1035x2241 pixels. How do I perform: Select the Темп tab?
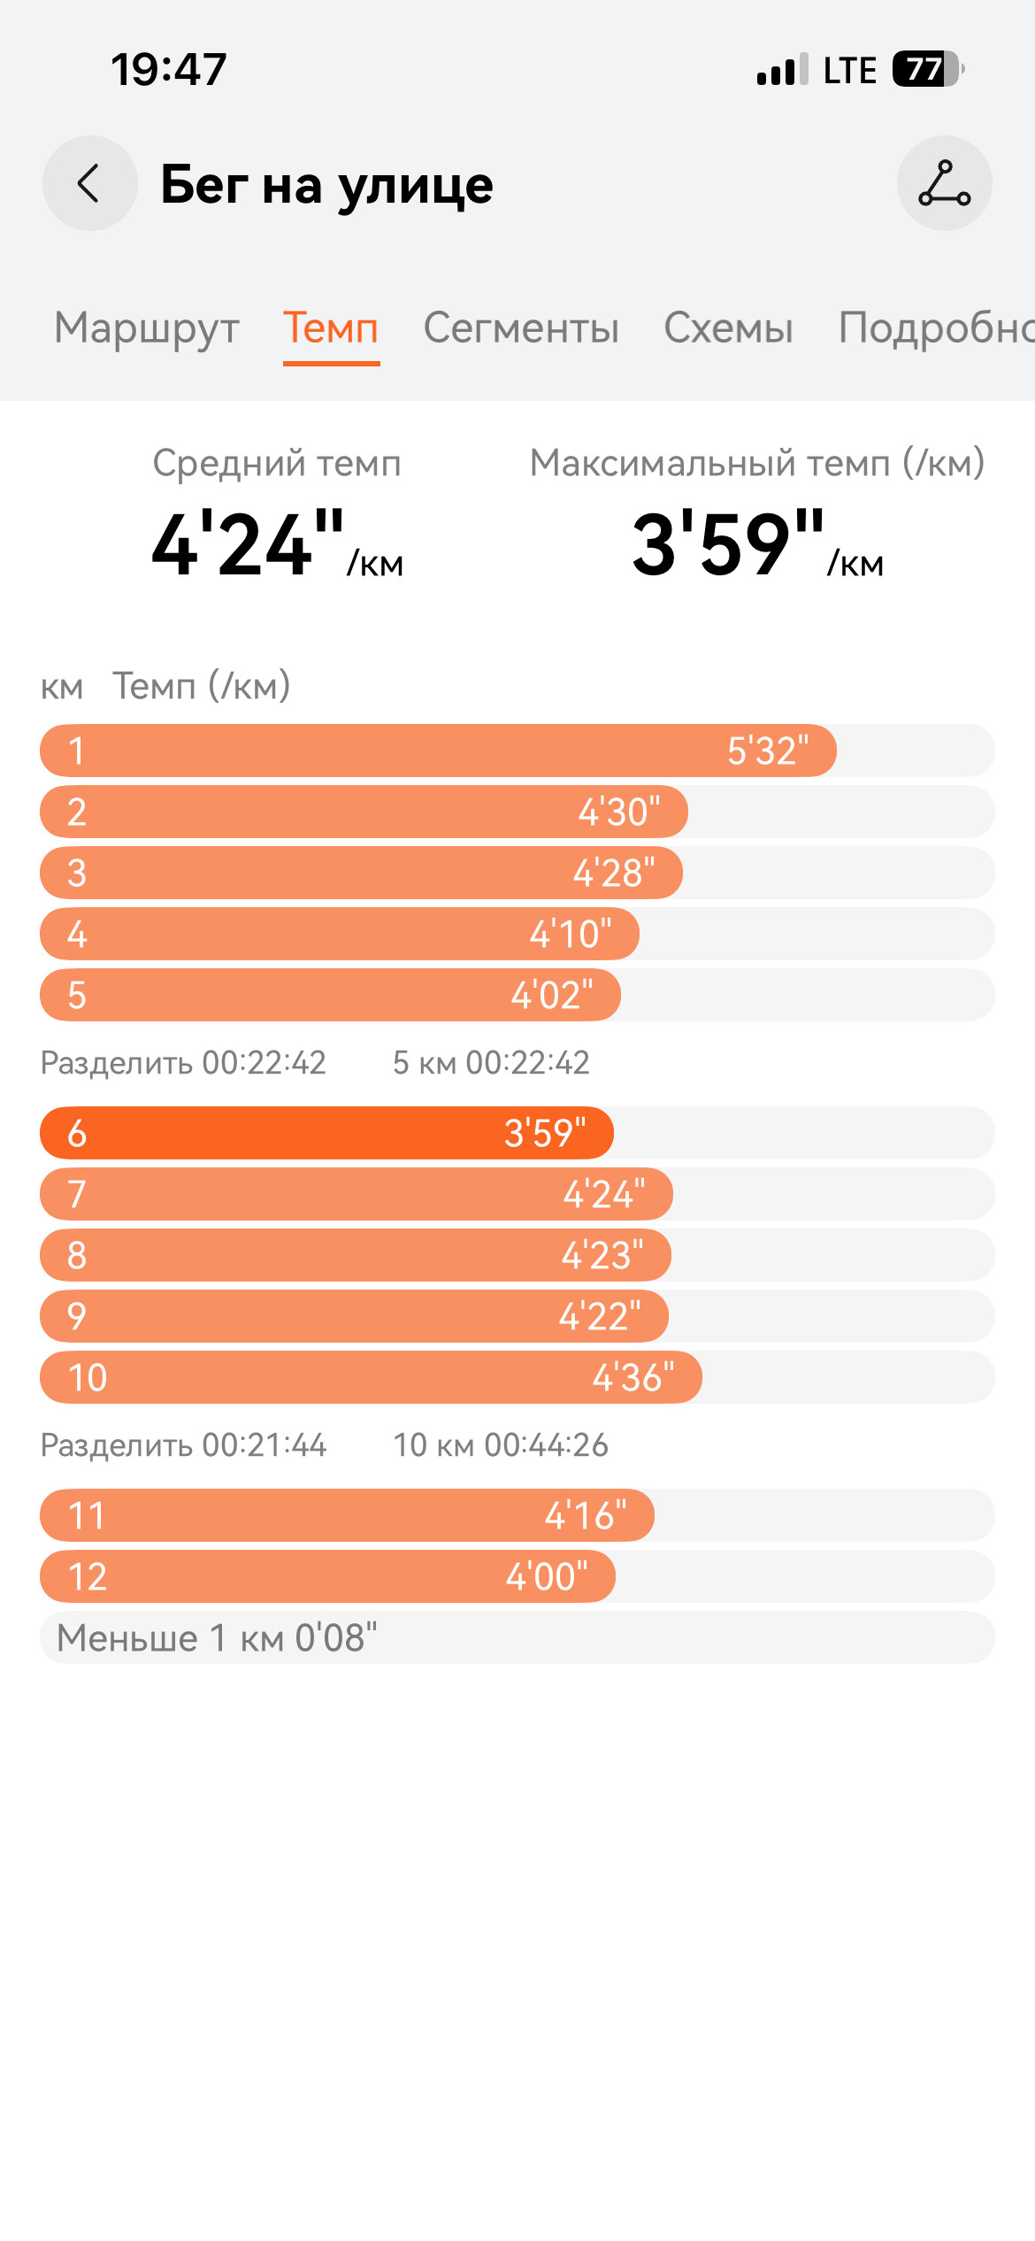pos(331,327)
